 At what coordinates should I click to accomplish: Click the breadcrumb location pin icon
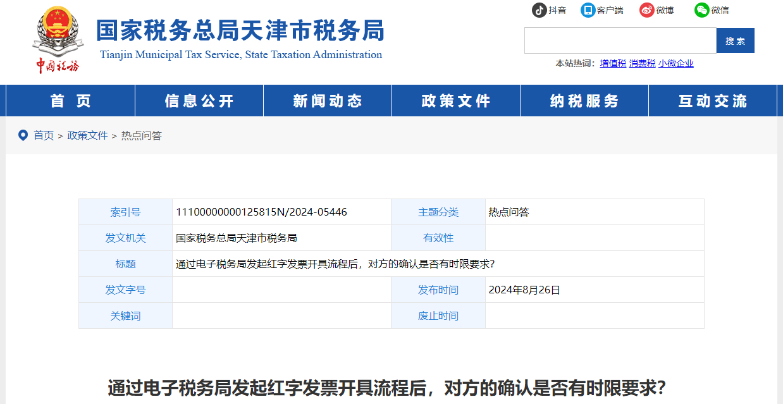23,135
